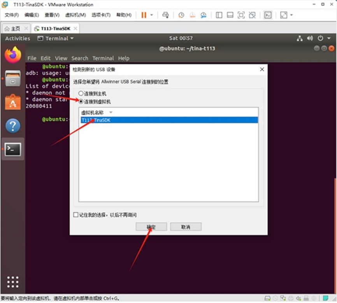This screenshot has height=303, width=337.
Task: Select the 连接到虚拟机 radio button
Action: [81, 102]
